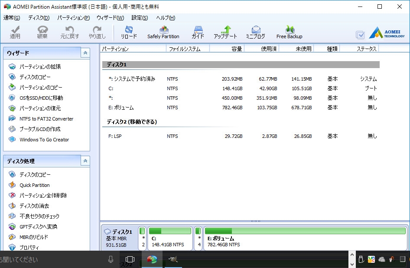This screenshot has width=410, height=268.
Task: Select ディスク1 基本 MBR disk label
Action: pyautogui.click(x=119, y=238)
